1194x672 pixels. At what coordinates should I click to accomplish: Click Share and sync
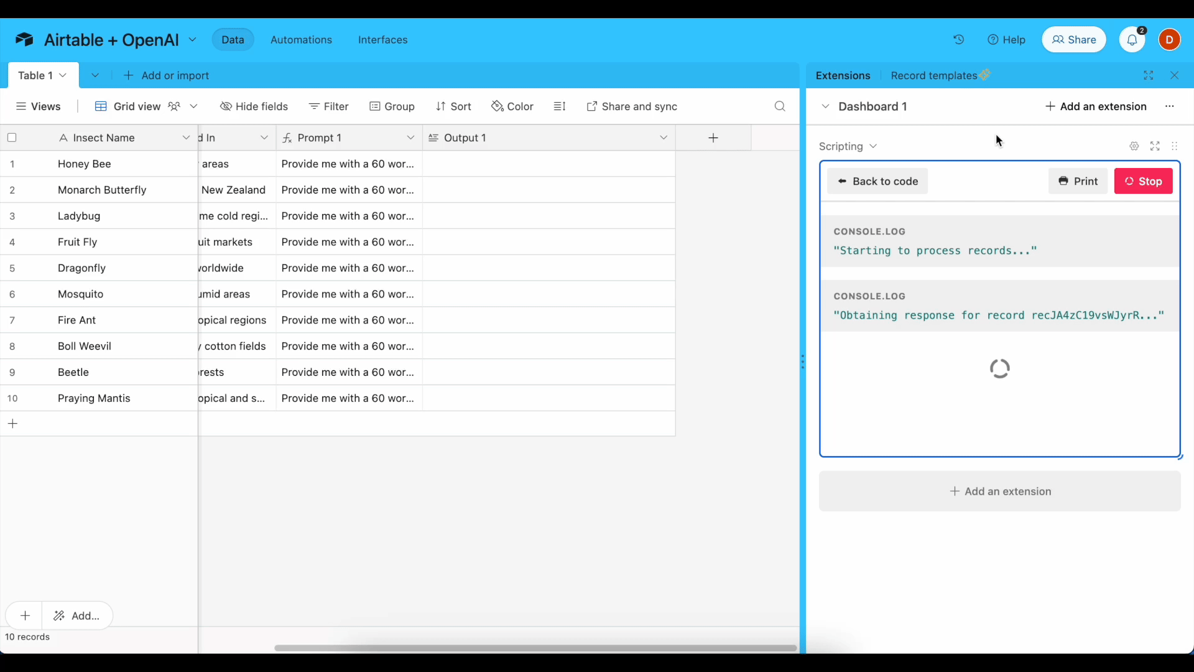(x=632, y=106)
